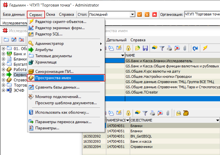Open the OBJECTNAME column dropdown arrow
The image size is (220, 155).
point(217,120)
